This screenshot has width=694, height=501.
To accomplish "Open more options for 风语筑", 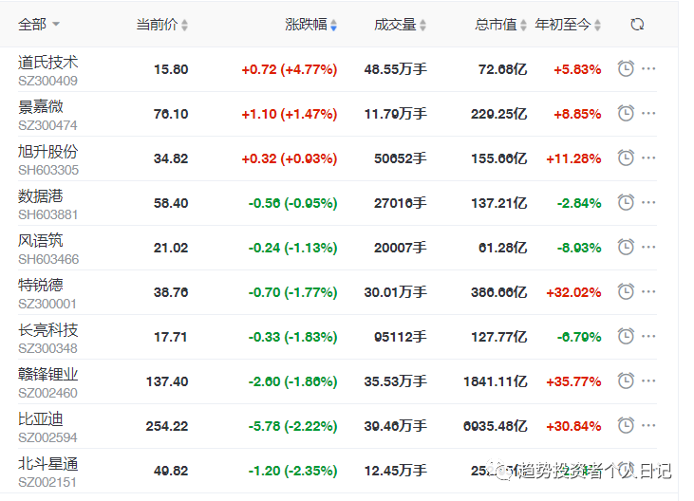I will (x=648, y=247).
